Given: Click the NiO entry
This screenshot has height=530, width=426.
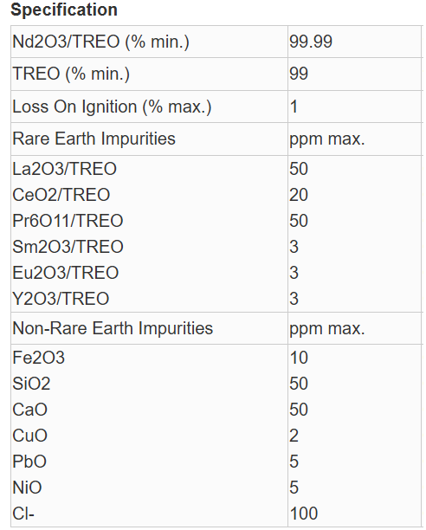Looking at the screenshot, I should [27, 488].
